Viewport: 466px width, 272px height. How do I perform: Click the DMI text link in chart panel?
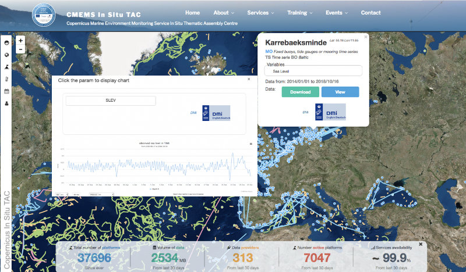coord(193,113)
